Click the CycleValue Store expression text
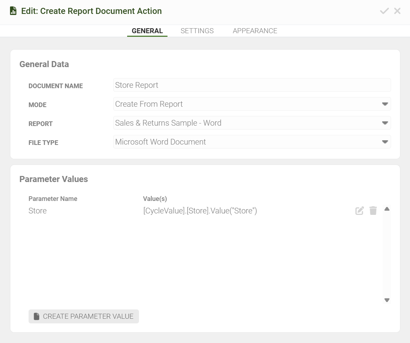Image resolution: width=410 pixels, height=343 pixels. 200,211
